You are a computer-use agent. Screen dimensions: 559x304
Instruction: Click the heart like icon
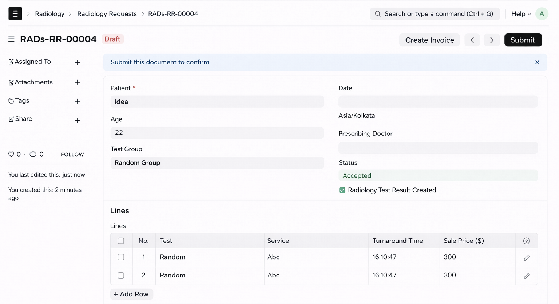(11, 154)
